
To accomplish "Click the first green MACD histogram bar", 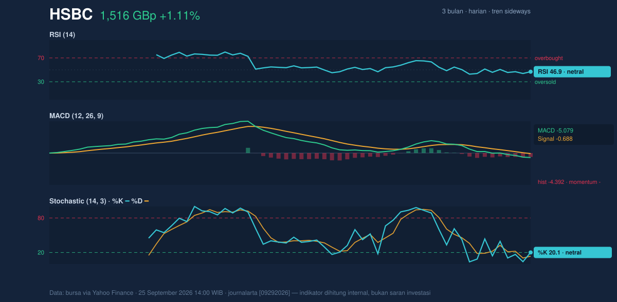I will tap(248, 150).
